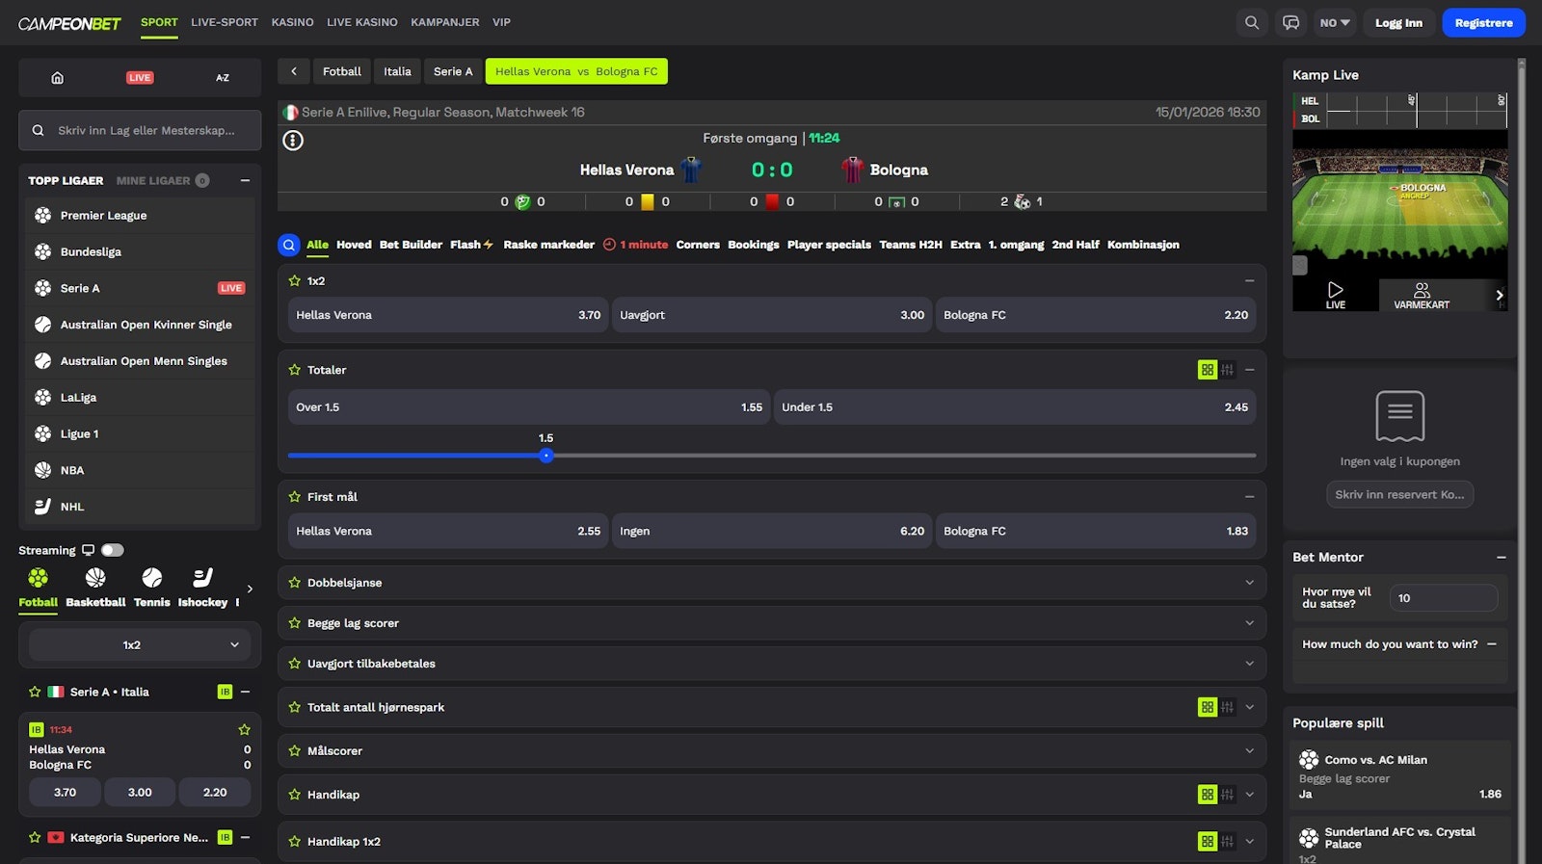Click the reserved coupon code field
Screen dimensions: 1542x864
(x=1399, y=494)
